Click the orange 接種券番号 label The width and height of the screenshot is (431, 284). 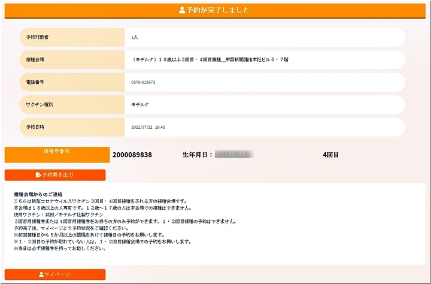pyautogui.click(x=57, y=152)
